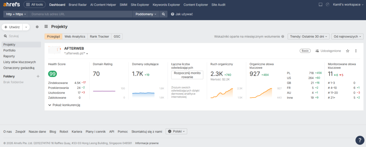Open Kamil's workspace dropdown
The image size is (366, 147).
(348, 4)
